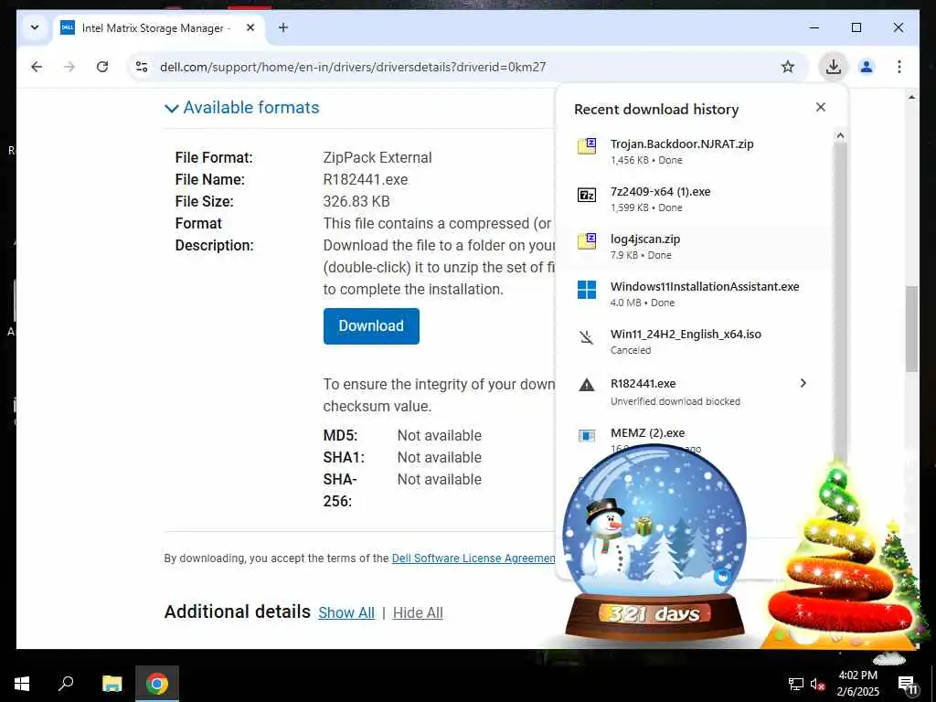Open the Chrome profile menu
Screen dimensions: 936x702
click(867, 67)
